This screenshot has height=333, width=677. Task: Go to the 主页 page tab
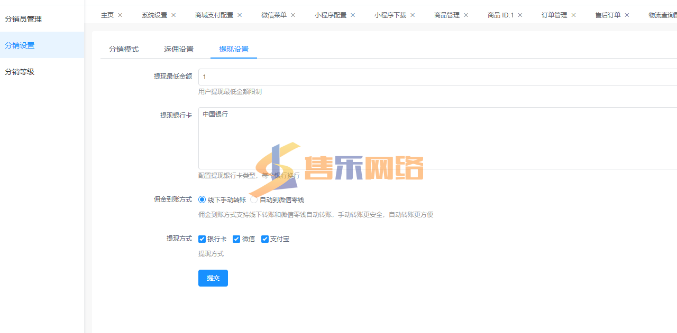[x=107, y=15]
